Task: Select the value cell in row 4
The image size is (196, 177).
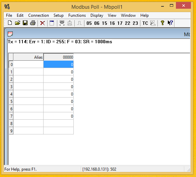Action: coord(59,94)
